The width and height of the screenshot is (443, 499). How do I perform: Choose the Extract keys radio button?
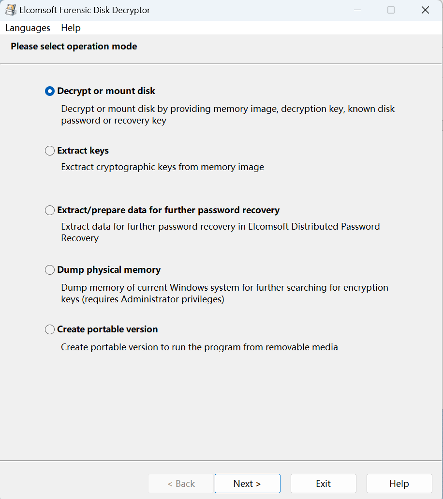50,151
